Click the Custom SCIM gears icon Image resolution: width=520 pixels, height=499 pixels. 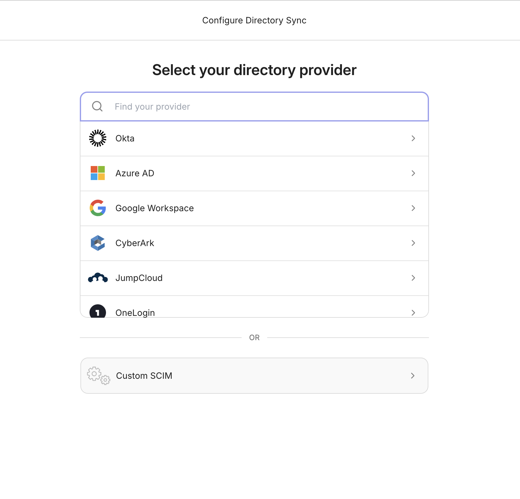pyautogui.click(x=98, y=376)
